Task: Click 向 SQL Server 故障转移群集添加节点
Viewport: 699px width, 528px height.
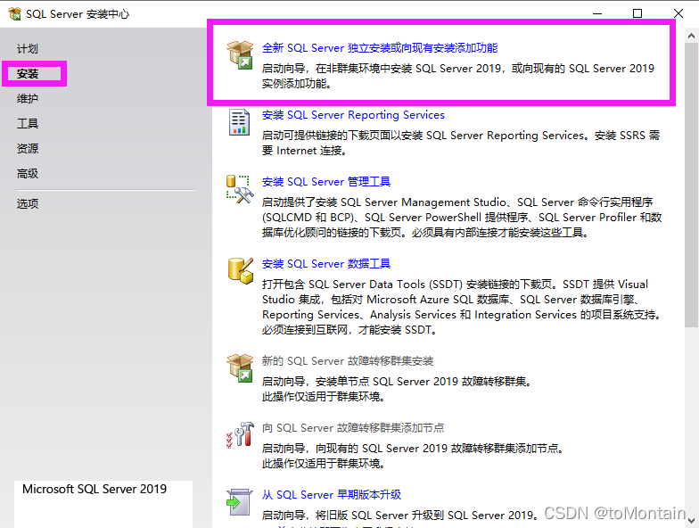Action: [353, 428]
